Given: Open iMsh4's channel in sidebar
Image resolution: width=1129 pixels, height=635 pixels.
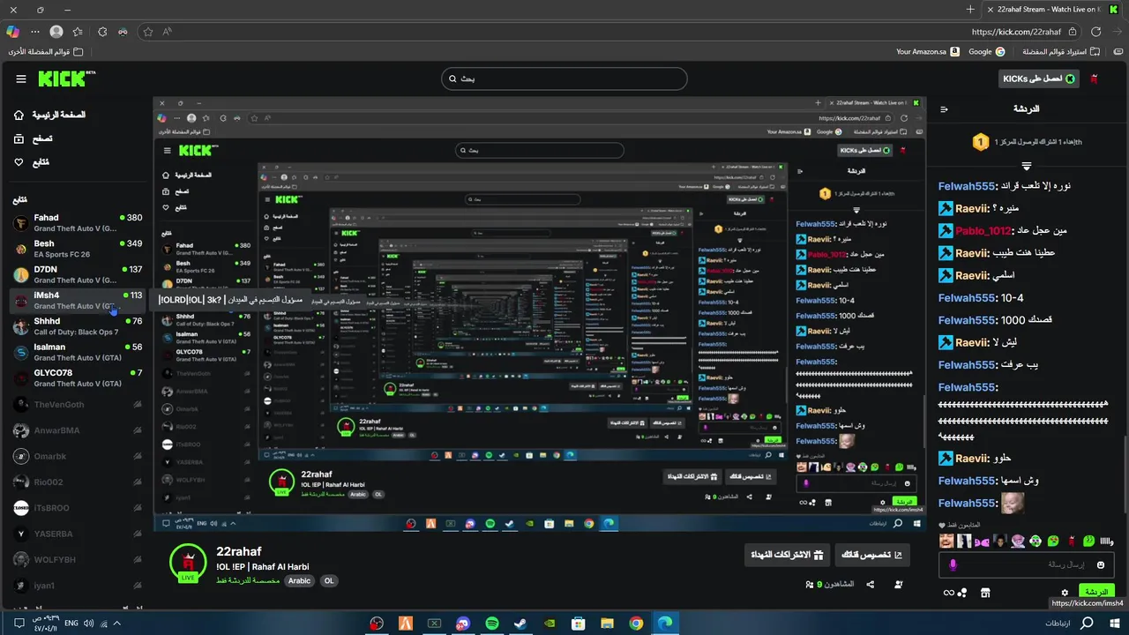Looking at the screenshot, I should click(78, 301).
